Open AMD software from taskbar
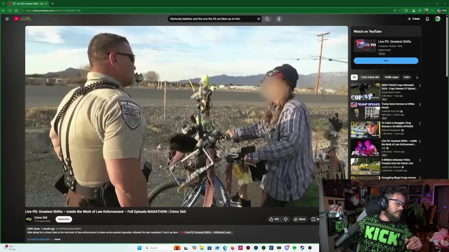Screen dimensions: 449x252 240,248
